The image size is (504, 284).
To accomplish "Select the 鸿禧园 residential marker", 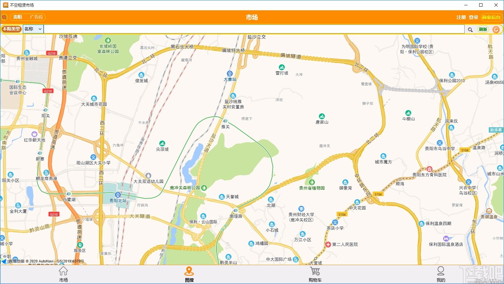I will [251, 244].
